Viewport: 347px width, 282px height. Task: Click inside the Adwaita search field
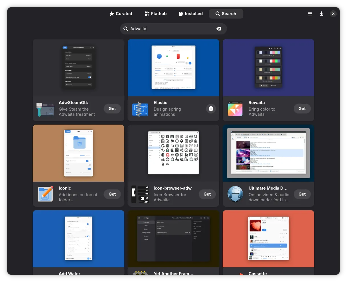click(171, 29)
